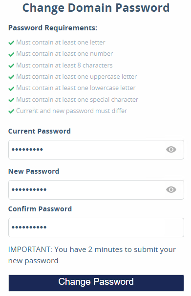The image size is (191, 296).
Task: Click green checkmark for one letter requirement
Action: click(11, 43)
